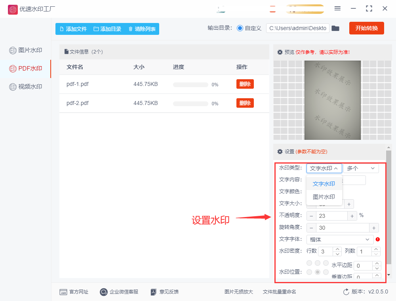Viewport: 396px width, 301px height.
Task: Select the pdf-1.pdf file name
Action: click(x=78, y=84)
